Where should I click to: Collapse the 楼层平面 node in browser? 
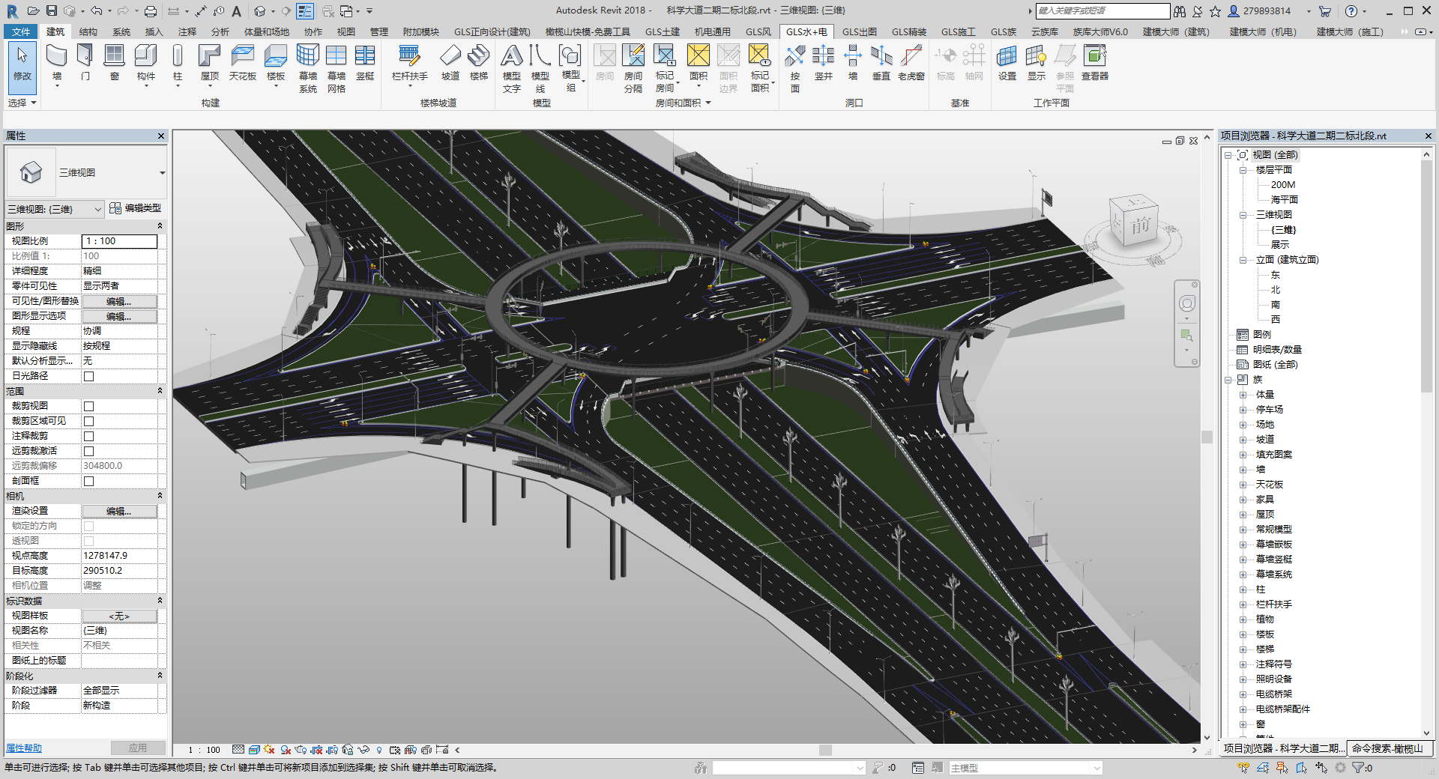click(1243, 170)
